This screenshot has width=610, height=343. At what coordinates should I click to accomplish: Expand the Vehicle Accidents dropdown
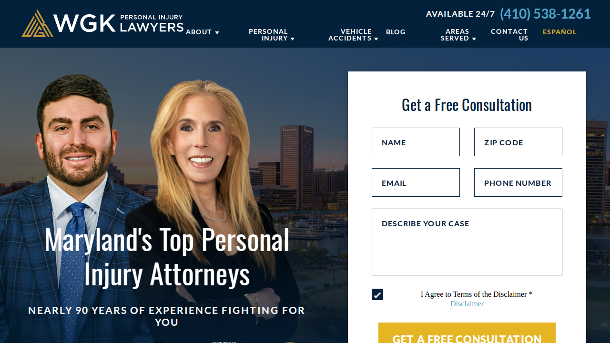click(x=353, y=35)
